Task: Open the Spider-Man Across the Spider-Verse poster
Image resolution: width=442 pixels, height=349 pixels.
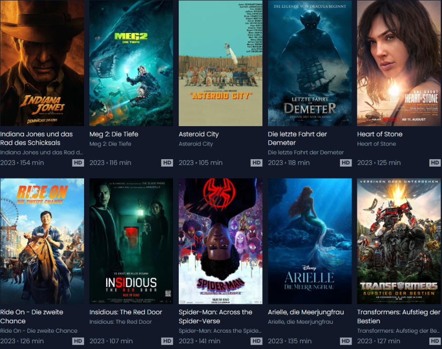Action: (x=220, y=241)
